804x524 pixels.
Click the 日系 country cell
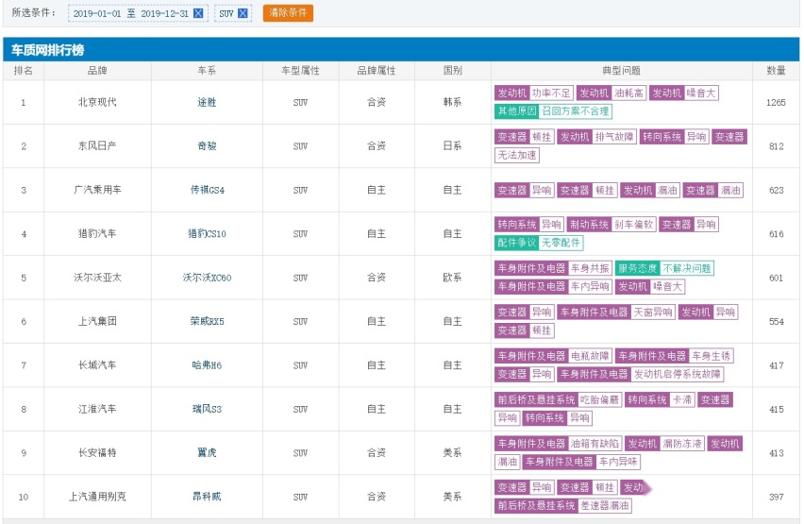coord(452,145)
